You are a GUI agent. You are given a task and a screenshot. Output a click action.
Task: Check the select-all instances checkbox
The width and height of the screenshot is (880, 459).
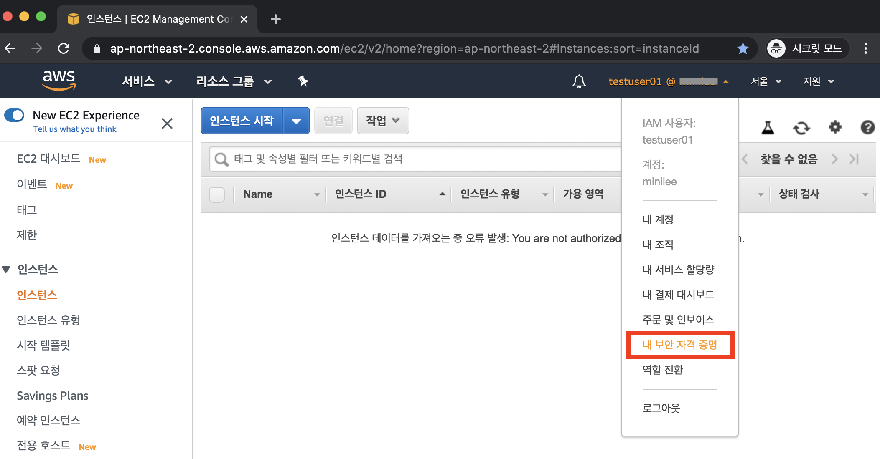(x=217, y=194)
